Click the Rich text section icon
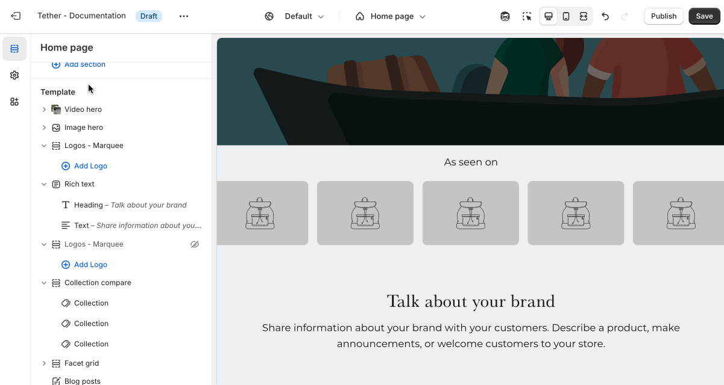 (x=56, y=184)
